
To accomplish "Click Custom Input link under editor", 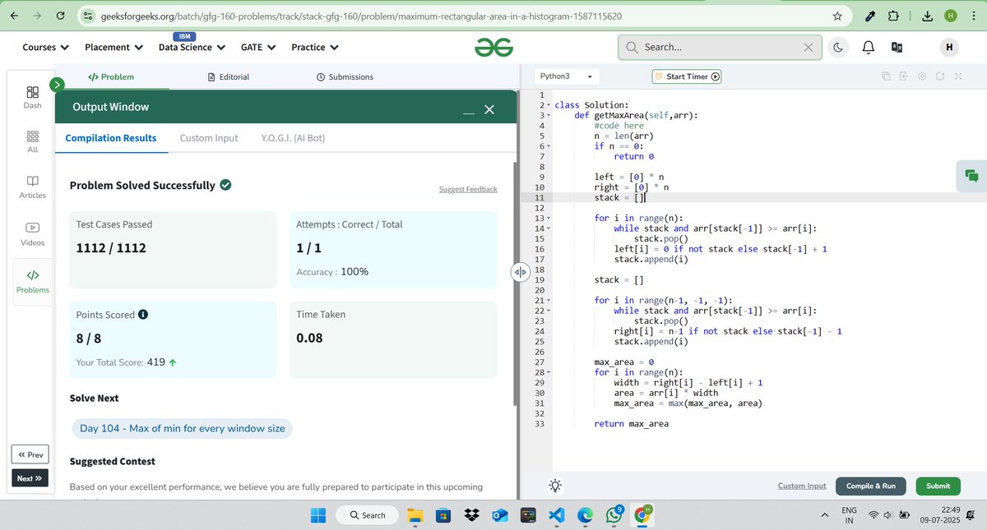I will point(802,486).
